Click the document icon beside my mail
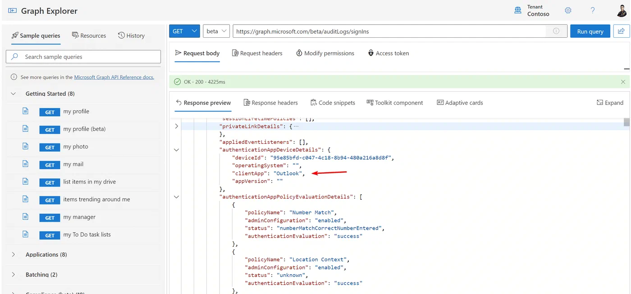Screen dimensions: 631x294 coord(26,164)
